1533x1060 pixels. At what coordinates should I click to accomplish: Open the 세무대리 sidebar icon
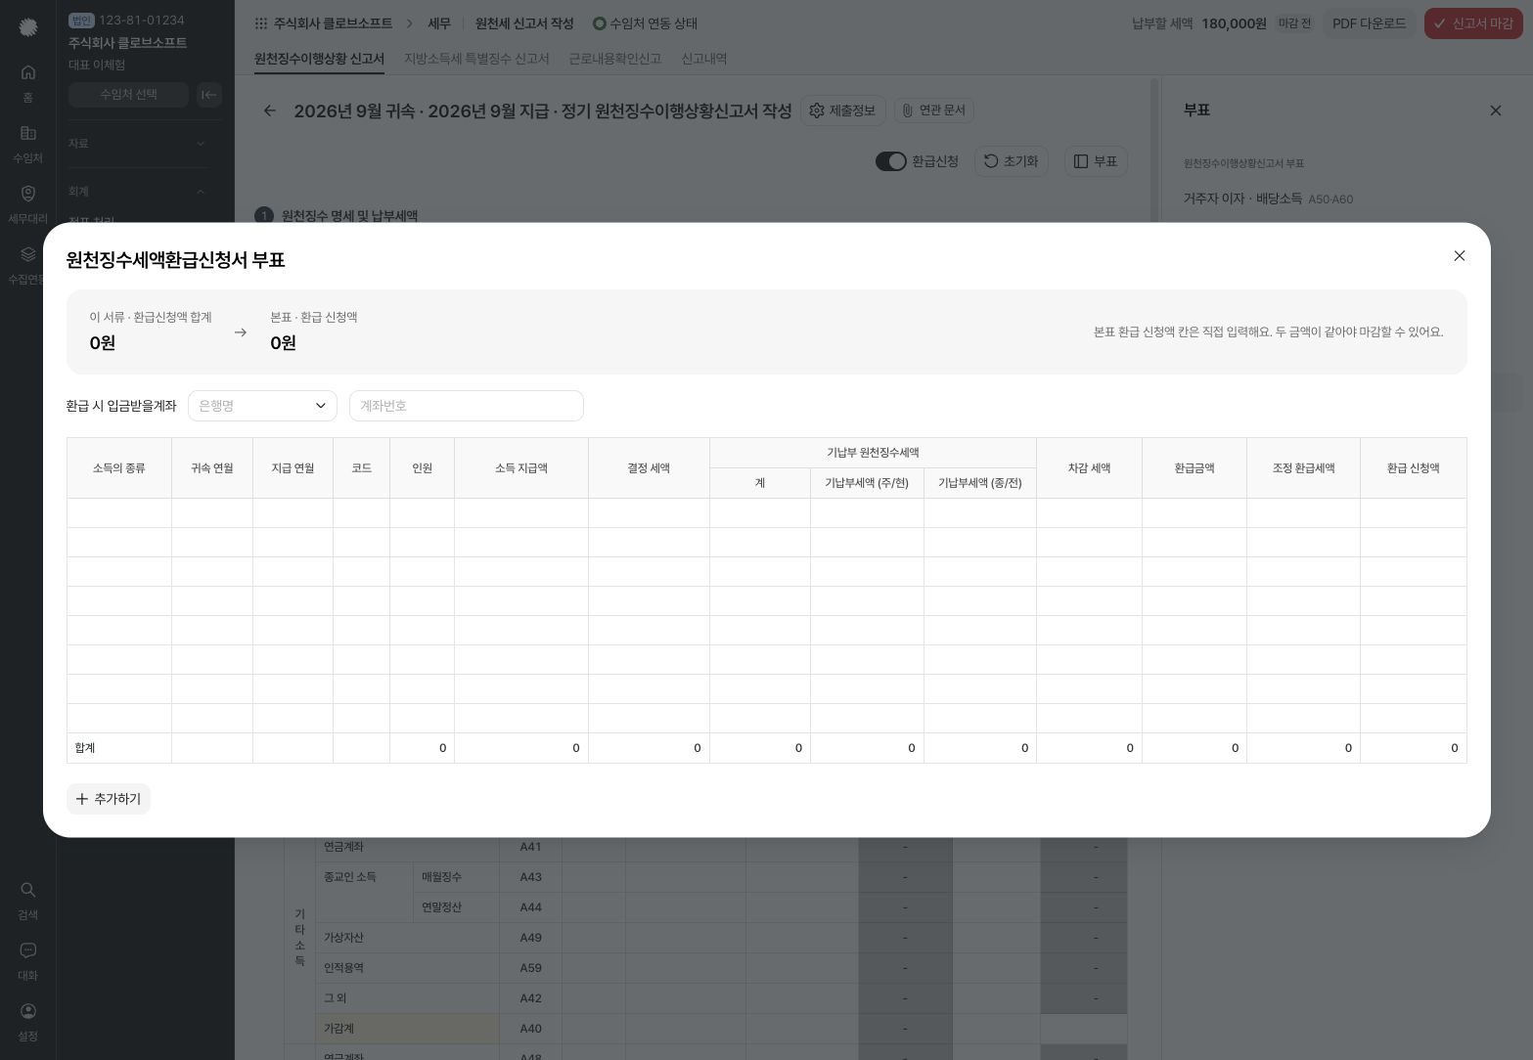[x=28, y=203]
